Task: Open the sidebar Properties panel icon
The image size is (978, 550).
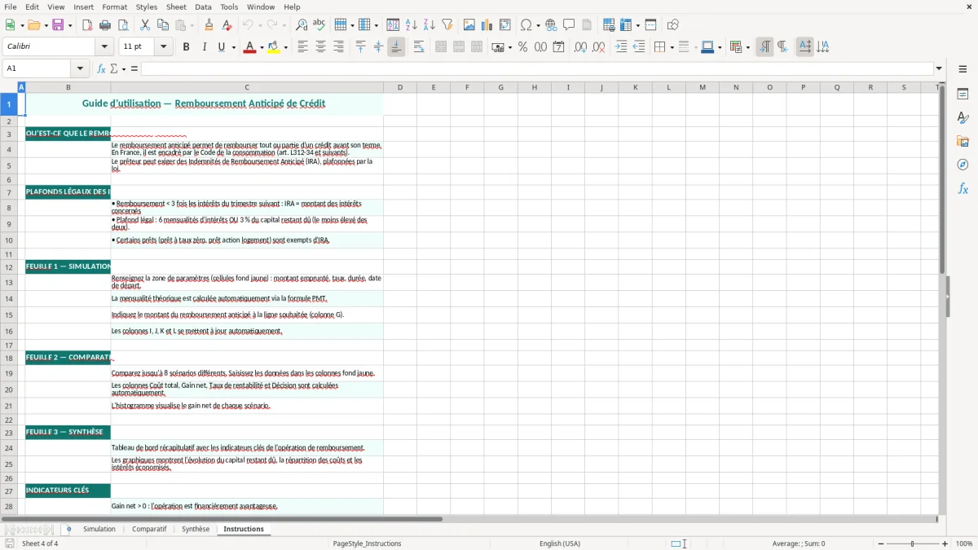Action: [963, 95]
